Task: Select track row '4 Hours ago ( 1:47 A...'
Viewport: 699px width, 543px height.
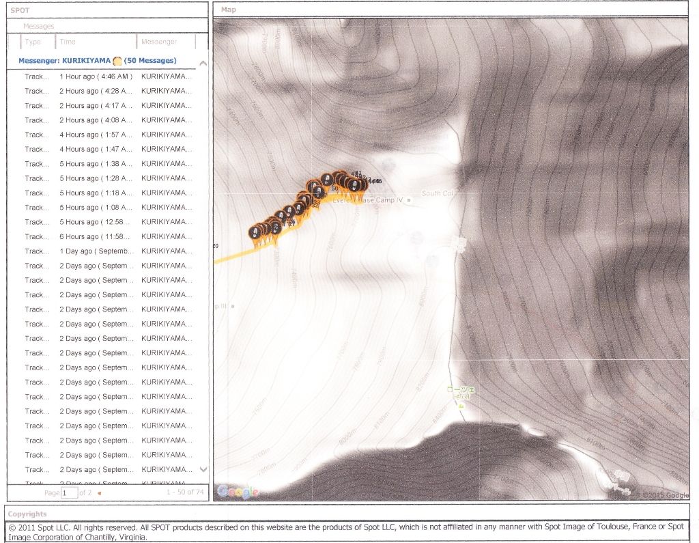Action: coord(107,149)
